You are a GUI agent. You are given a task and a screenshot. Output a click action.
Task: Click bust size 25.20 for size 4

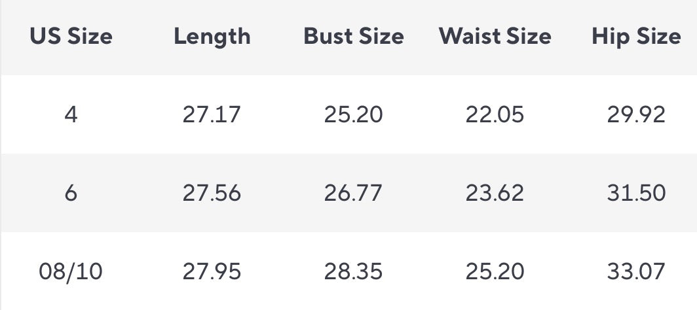(354, 115)
